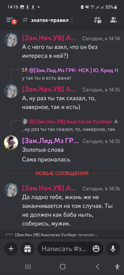
Task: Open the accessibility shortcut icon
Action: pos(117,267)
